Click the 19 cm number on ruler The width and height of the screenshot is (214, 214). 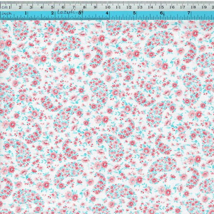(204, 7)
